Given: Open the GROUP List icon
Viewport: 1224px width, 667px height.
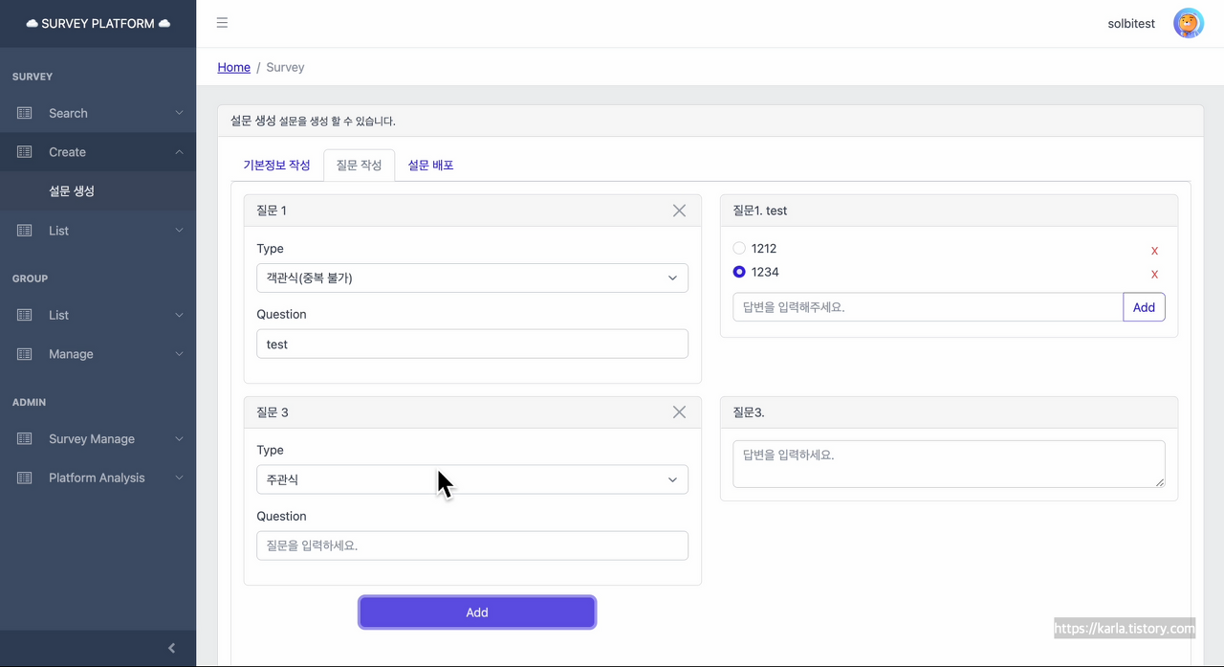Looking at the screenshot, I should pyautogui.click(x=29, y=315).
